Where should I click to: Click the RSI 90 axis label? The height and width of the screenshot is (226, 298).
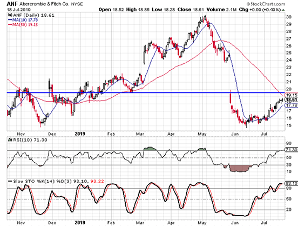(x=289, y=143)
